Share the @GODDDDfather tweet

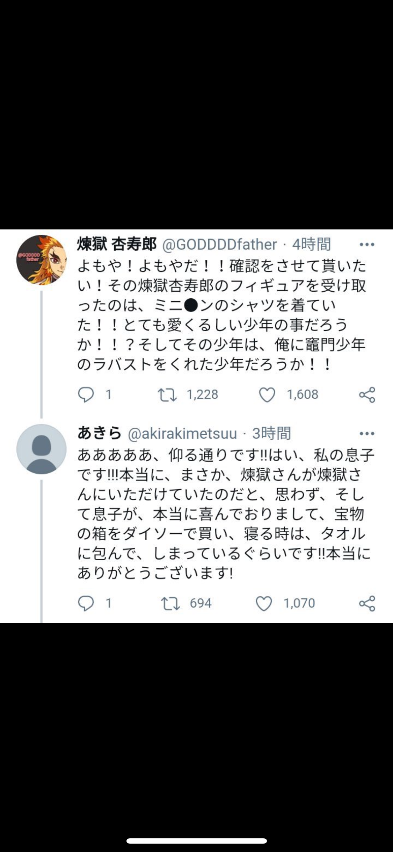click(x=367, y=395)
